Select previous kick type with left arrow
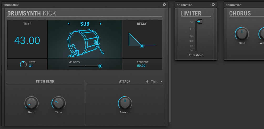 (x=69, y=24)
